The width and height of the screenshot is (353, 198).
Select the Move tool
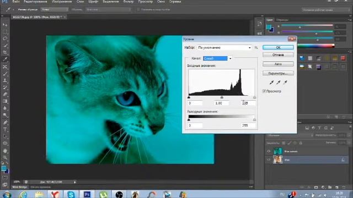(x=5, y=24)
